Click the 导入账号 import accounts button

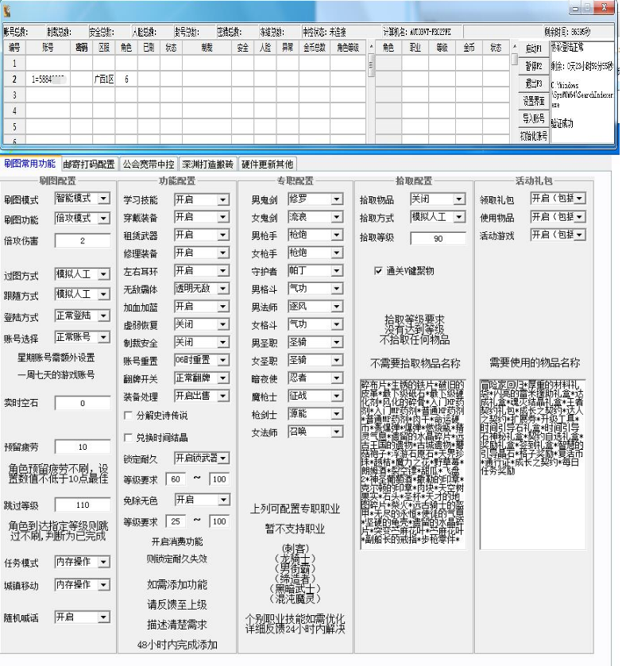pos(534,118)
